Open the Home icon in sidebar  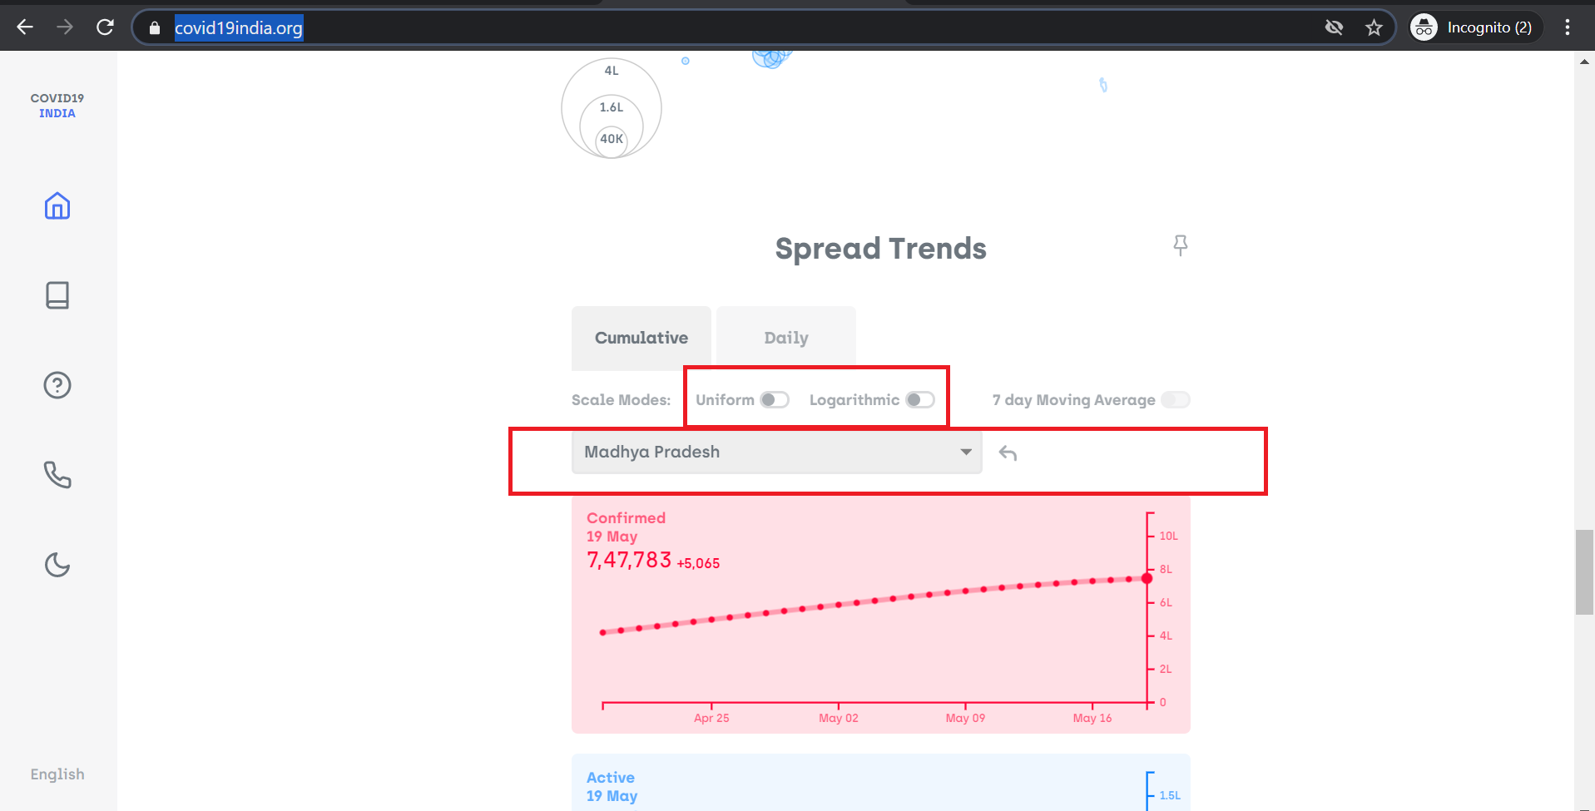click(x=57, y=205)
